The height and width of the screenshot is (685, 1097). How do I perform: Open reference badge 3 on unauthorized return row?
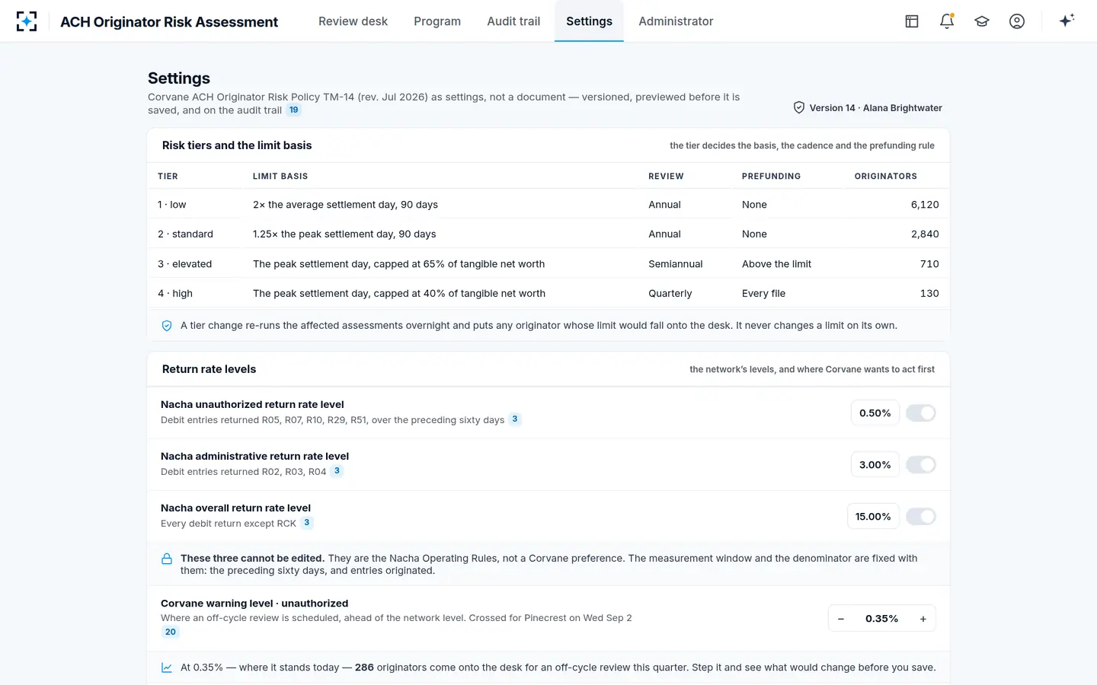pos(515,419)
